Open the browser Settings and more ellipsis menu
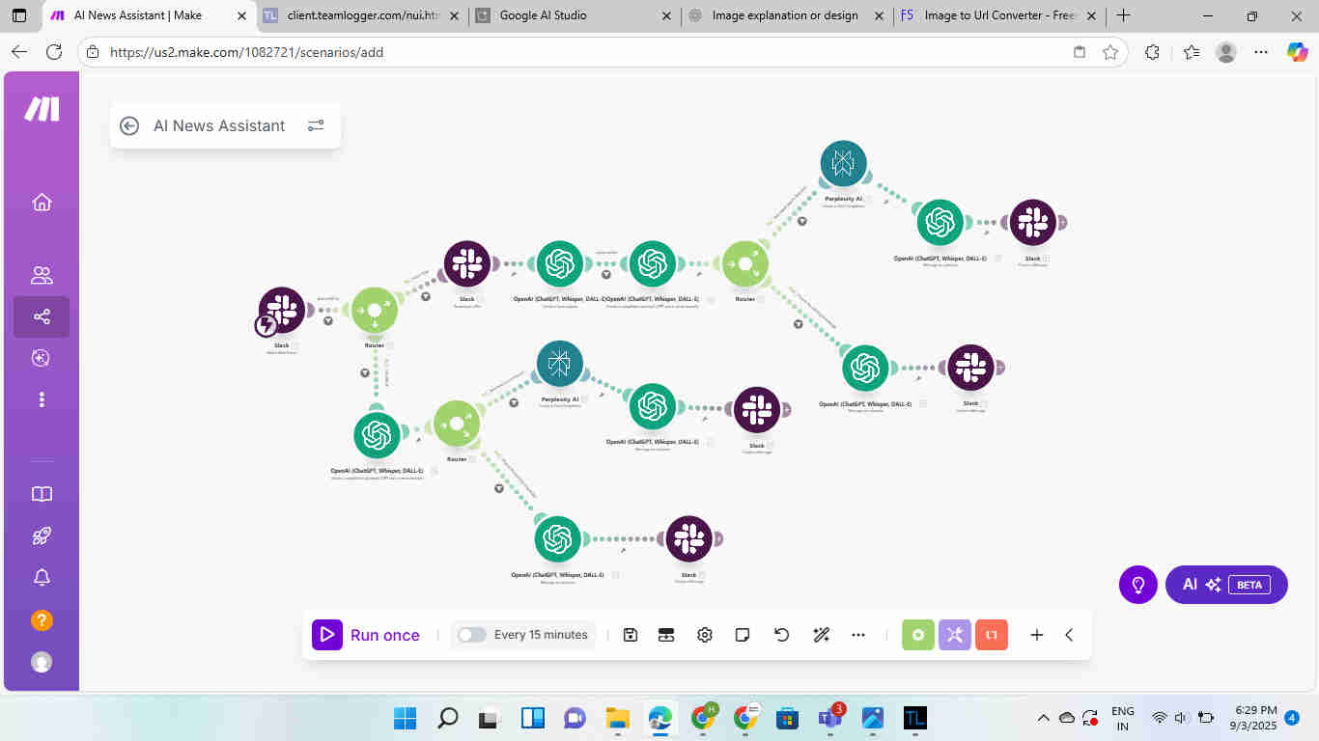 (x=1261, y=52)
